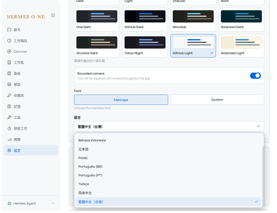Click the signal bars icon next to 網關
Image resolution: width=277 pixels, height=213 pixels.
(x=9, y=139)
